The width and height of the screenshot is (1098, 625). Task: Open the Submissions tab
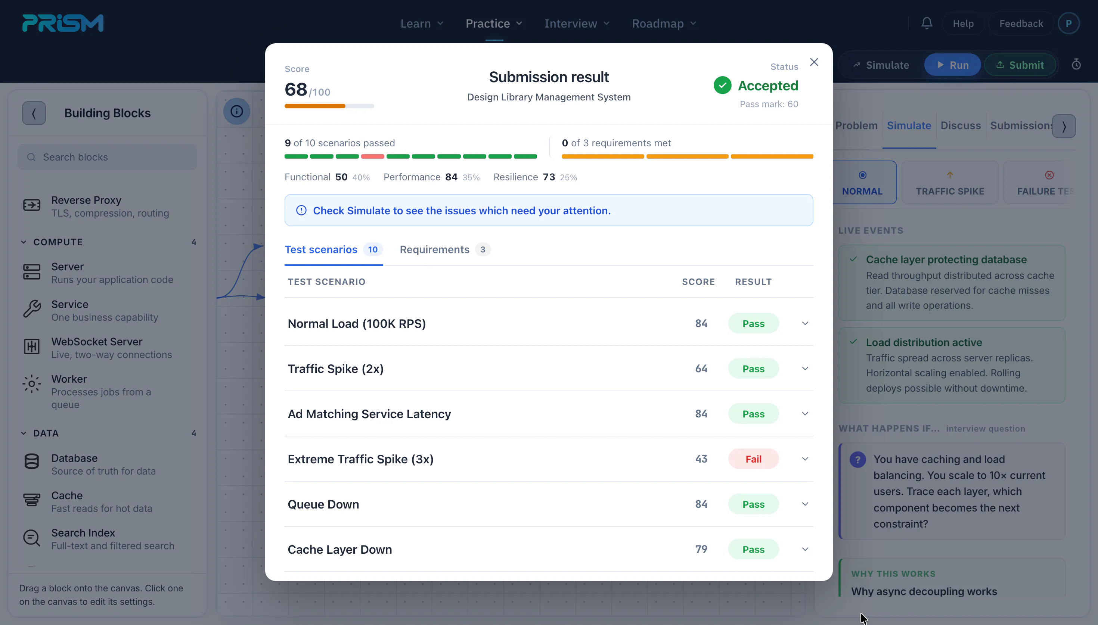tap(1021, 125)
